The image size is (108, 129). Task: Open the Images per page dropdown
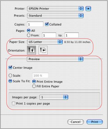point(54,97)
